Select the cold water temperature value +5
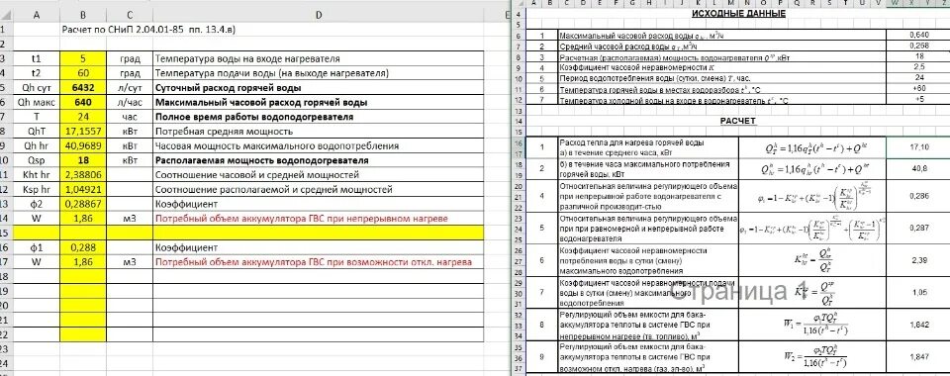This screenshot has height=376, width=950. pyautogui.click(x=919, y=99)
